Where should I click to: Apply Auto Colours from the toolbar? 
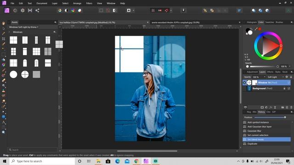[x=73, y=11]
